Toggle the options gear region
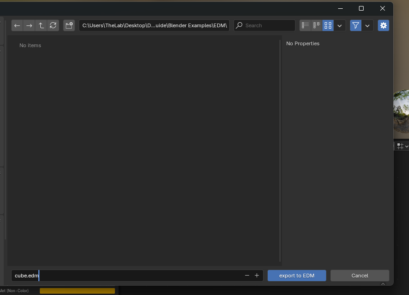This screenshot has width=409, height=295. (x=384, y=25)
